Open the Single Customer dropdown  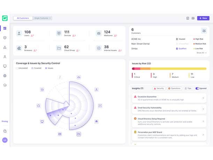(43, 18)
